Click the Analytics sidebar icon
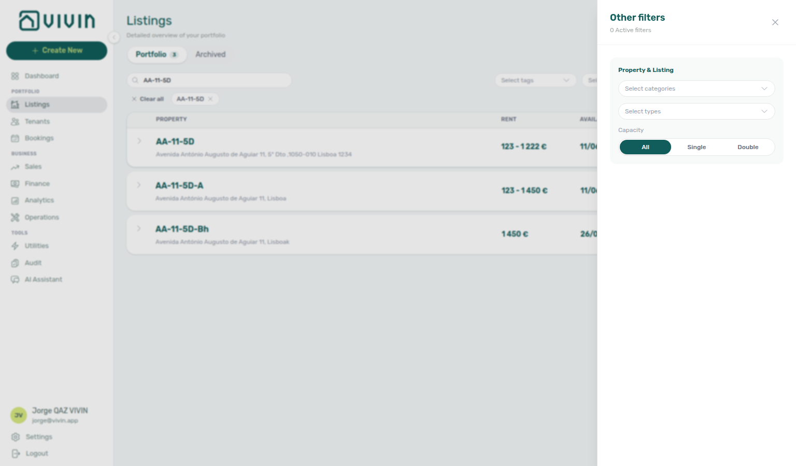The width and height of the screenshot is (796, 466). 15,200
